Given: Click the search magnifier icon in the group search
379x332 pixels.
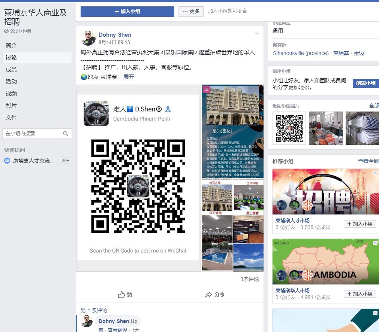Looking at the screenshot, I should point(66,133).
